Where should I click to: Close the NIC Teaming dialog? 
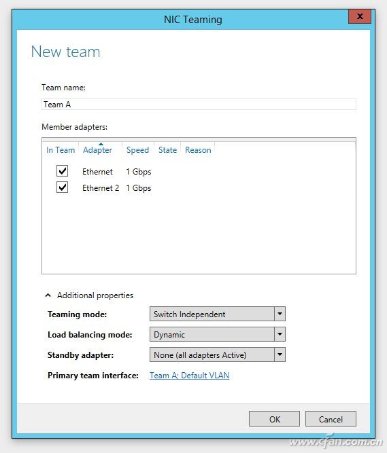(x=360, y=16)
